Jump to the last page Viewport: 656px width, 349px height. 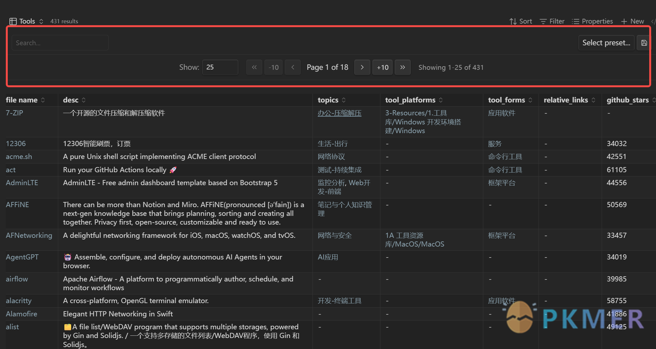(x=403, y=67)
